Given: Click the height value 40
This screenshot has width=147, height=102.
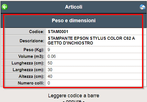Looking at the screenshot, I should [x=50, y=76].
